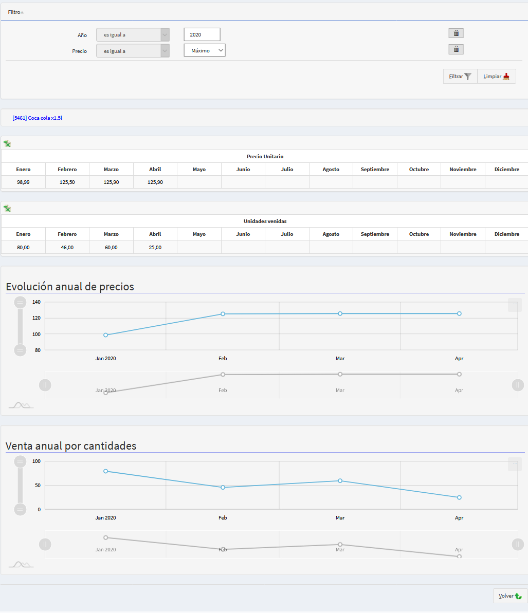This screenshot has width=528, height=613.
Task: Delete the Precio filter row with trash icon
Action: point(456,49)
